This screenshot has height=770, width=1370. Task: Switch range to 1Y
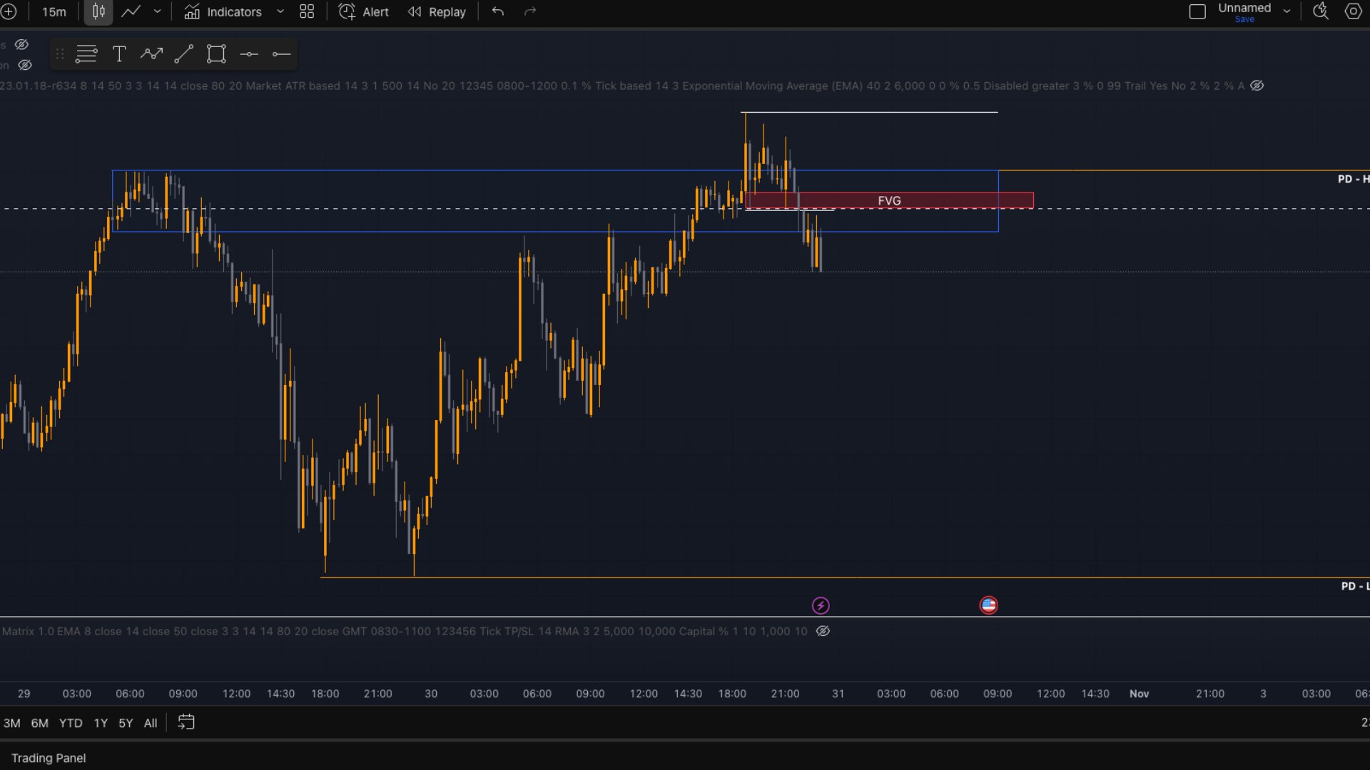(x=101, y=723)
